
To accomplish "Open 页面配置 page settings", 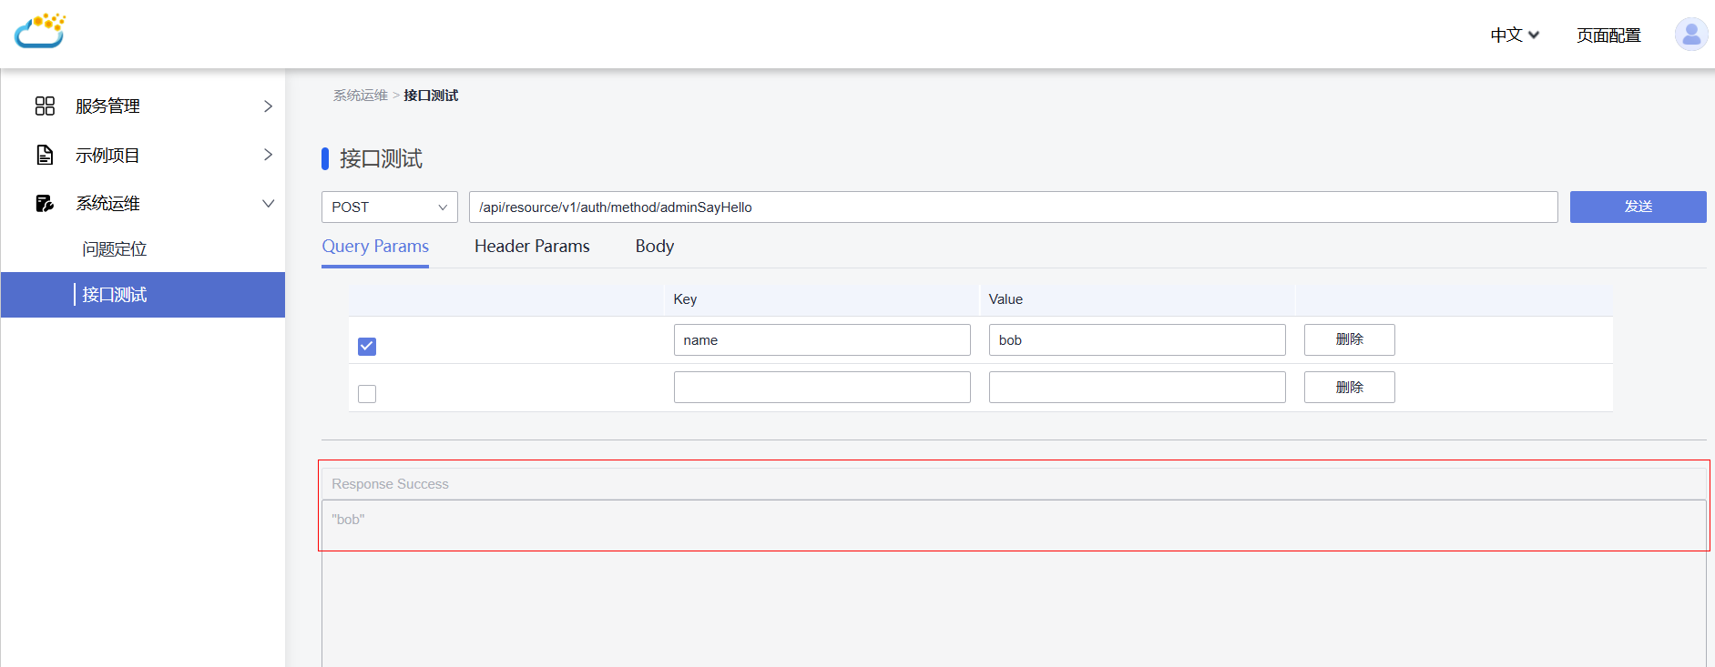I will pos(1608,35).
